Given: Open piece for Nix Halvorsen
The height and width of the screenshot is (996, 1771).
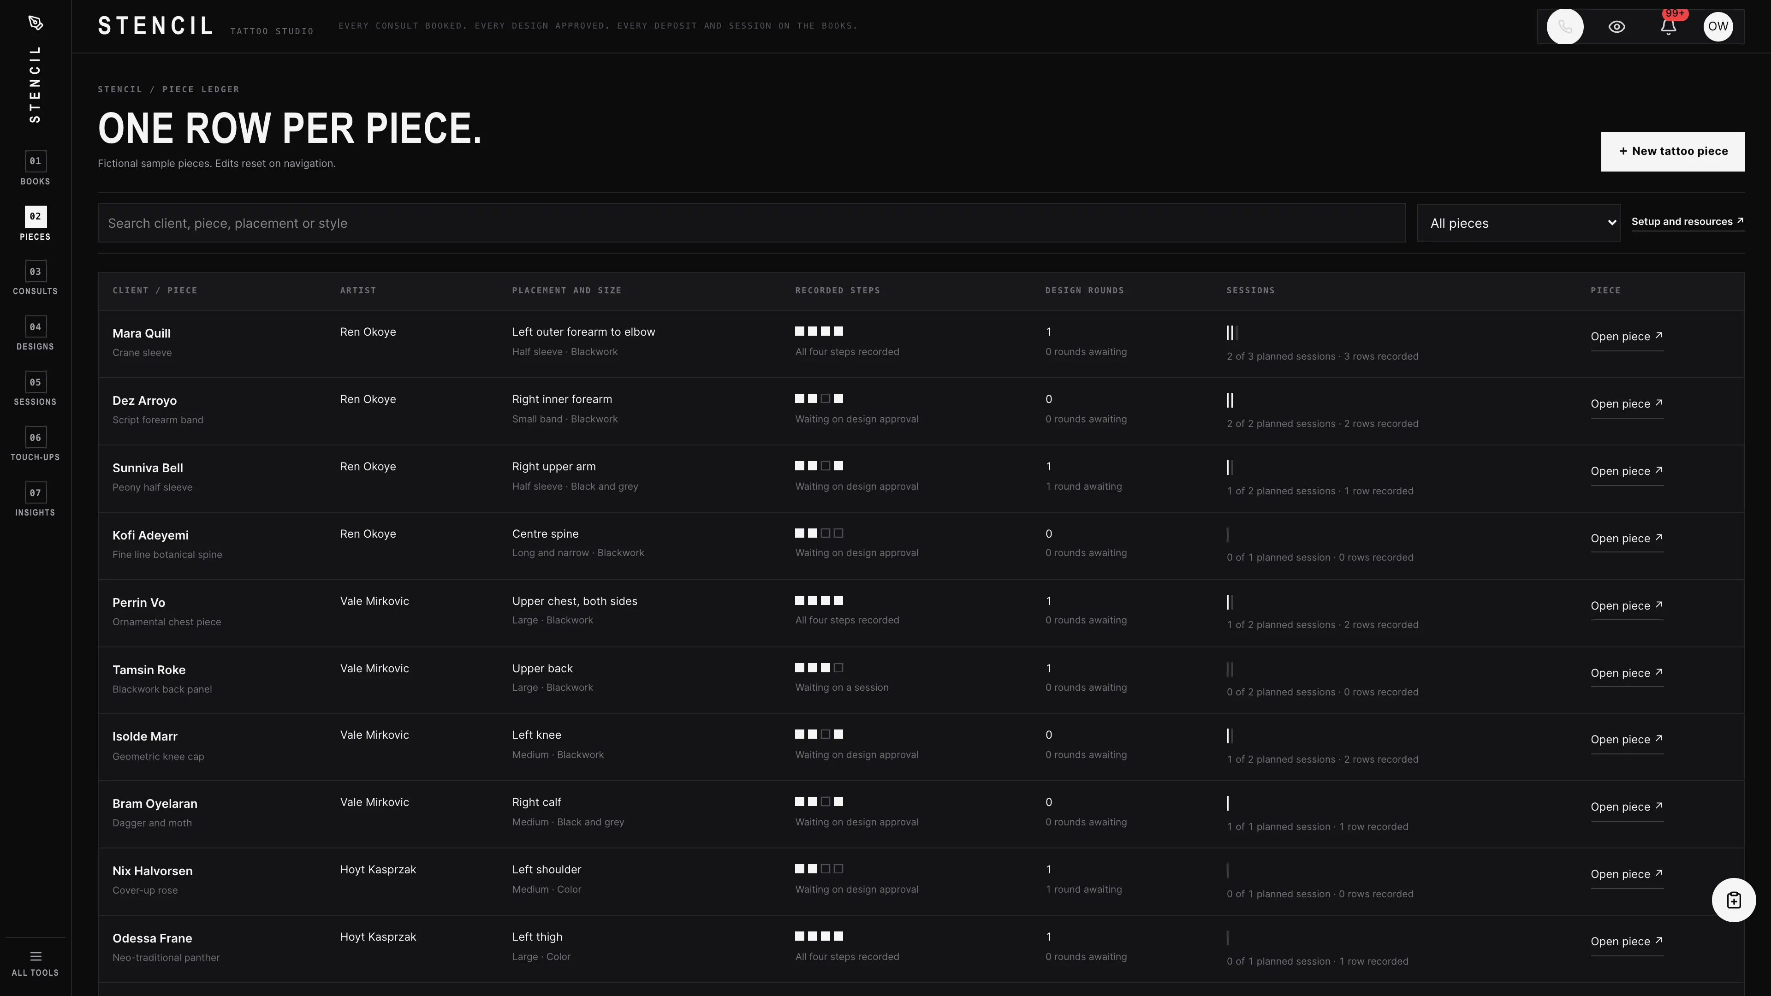Looking at the screenshot, I should (1627, 875).
